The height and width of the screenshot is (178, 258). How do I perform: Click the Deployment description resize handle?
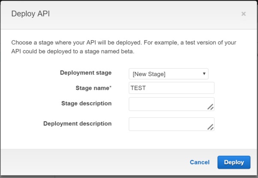pyautogui.click(x=210, y=127)
